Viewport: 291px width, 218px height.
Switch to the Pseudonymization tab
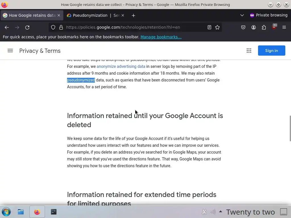(95, 15)
